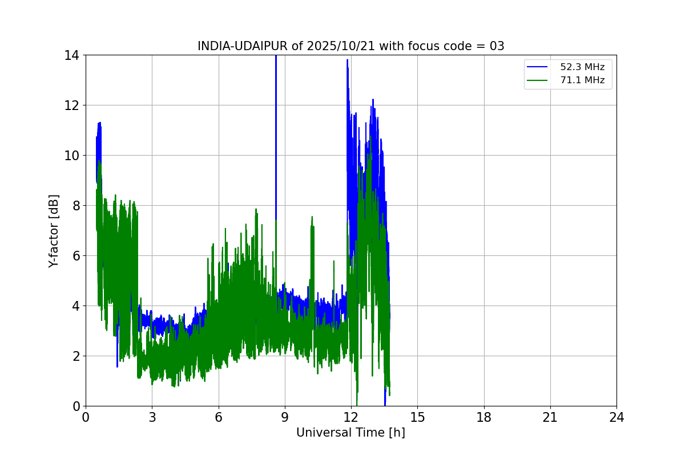The height and width of the screenshot is (456, 685).
Task: Click the y-axis tick label '10'
Action: click(x=72, y=156)
